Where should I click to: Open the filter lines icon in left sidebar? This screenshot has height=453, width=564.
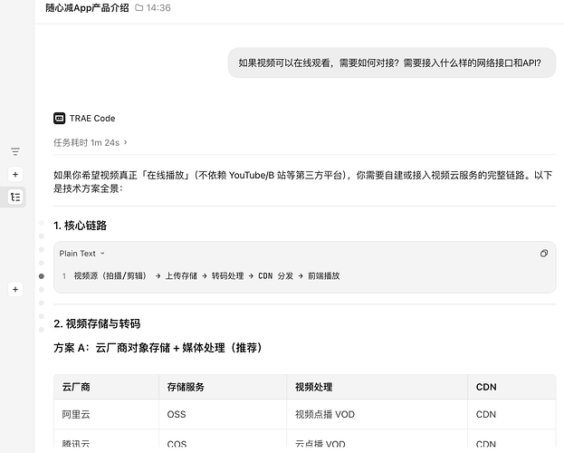coord(15,151)
